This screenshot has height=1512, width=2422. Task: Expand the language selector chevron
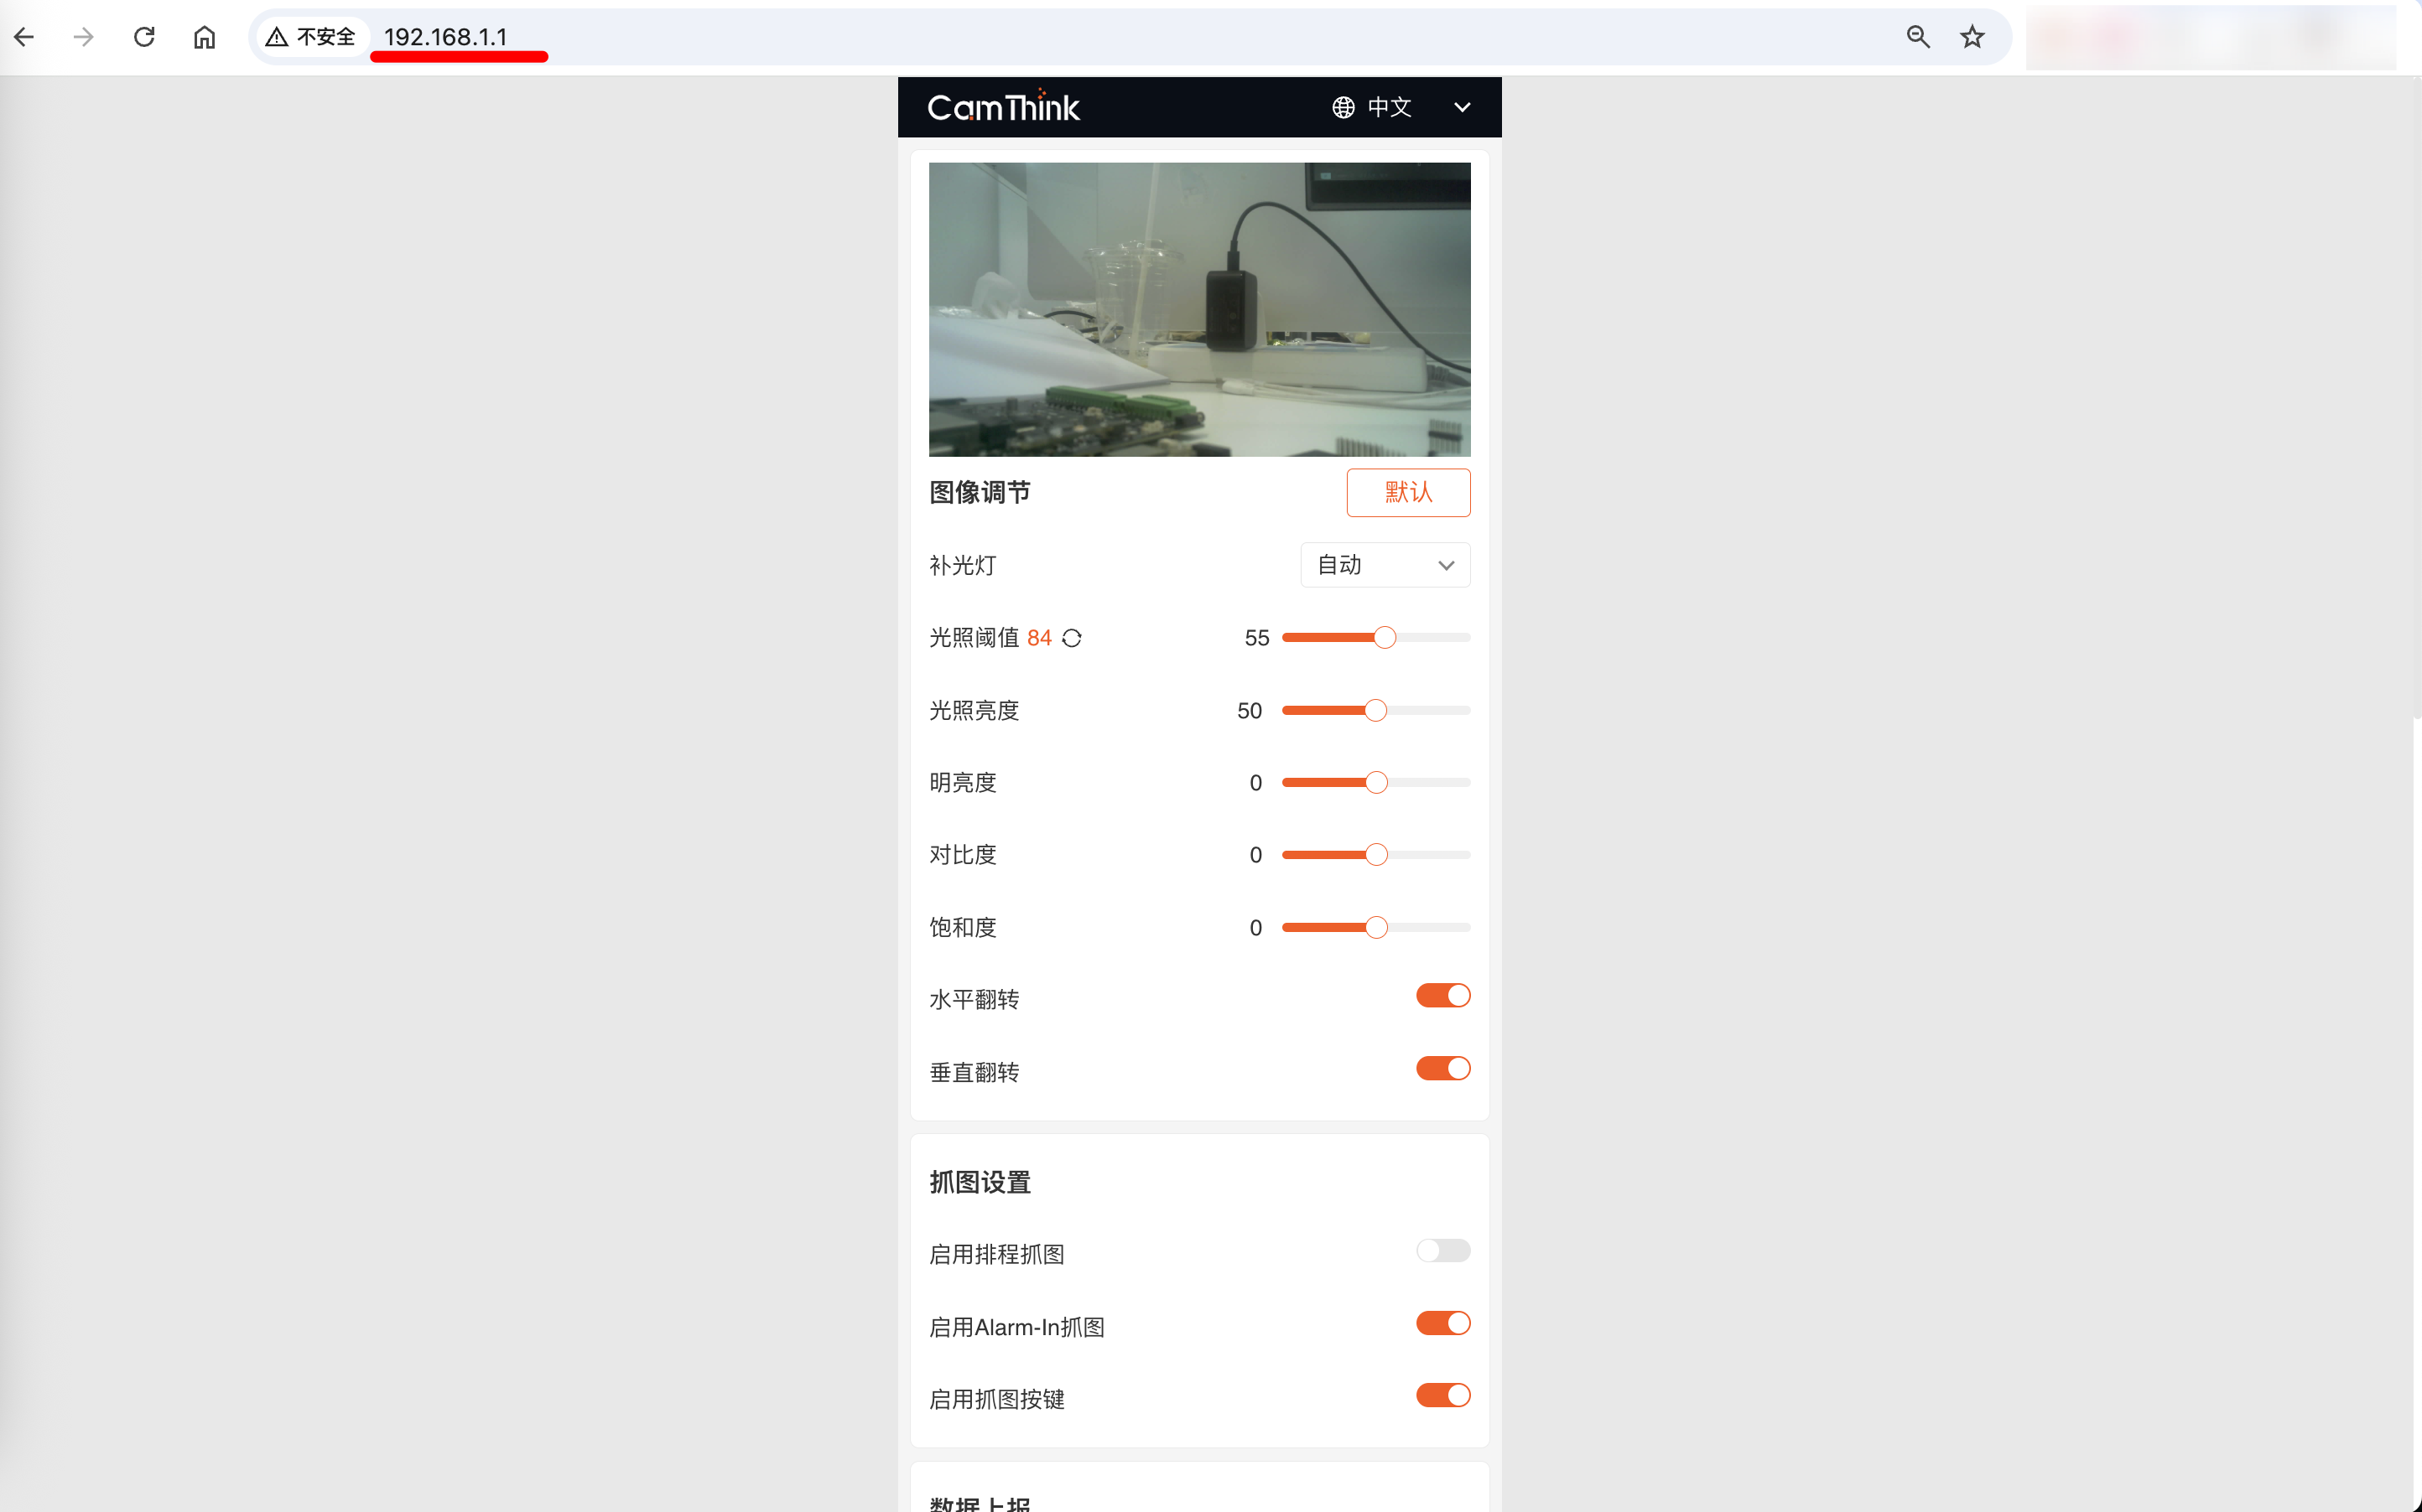pyautogui.click(x=1462, y=107)
